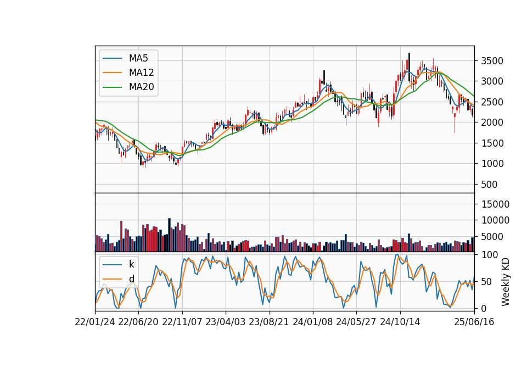The height and width of the screenshot is (379, 527).
Task: Click the 0 KD tick label
Action: pyautogui.click(x=484, y=308)
